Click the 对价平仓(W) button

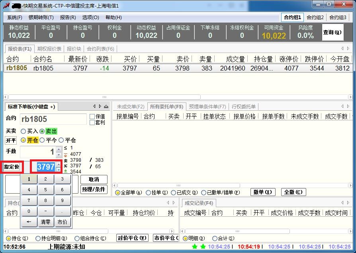pyautogui.click(x=132, y=238)
